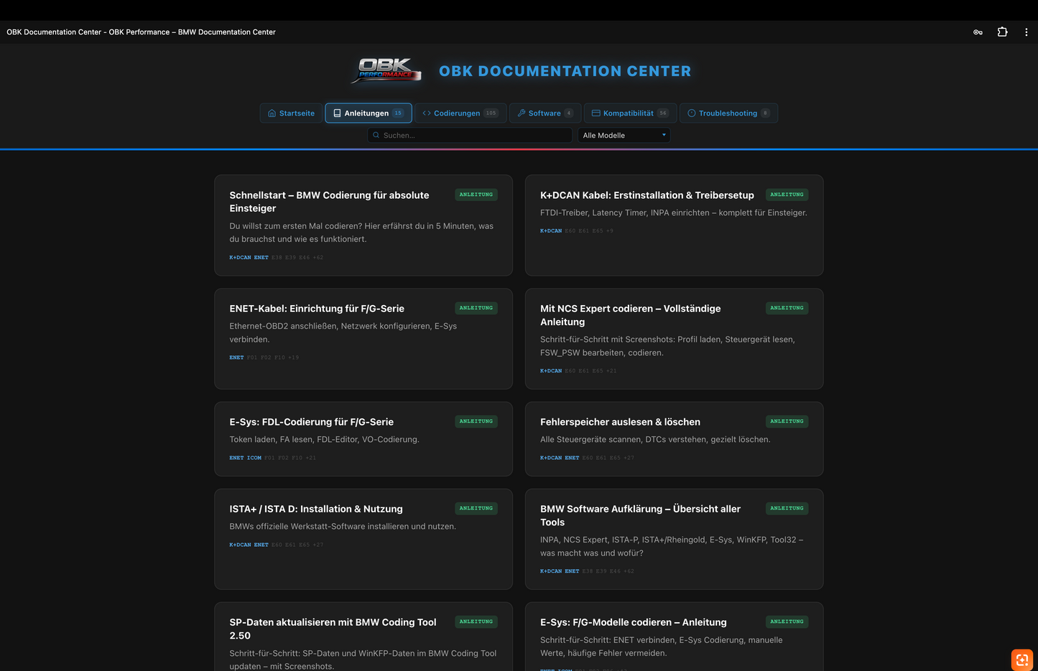Open Fehlerspeicher auslesen & löschen guide
The image size is (1038, 671).
[675, 439]
